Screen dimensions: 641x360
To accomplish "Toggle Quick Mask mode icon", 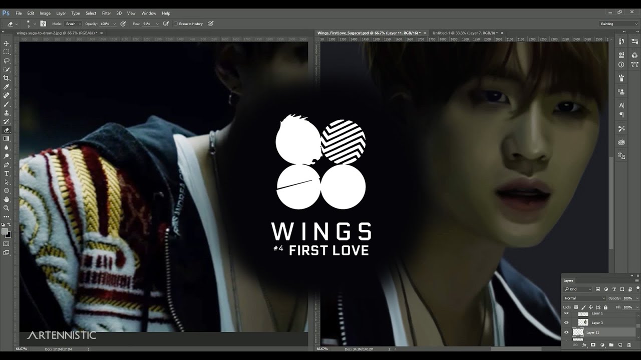I will pyautogui.click(x=7, y=244).
